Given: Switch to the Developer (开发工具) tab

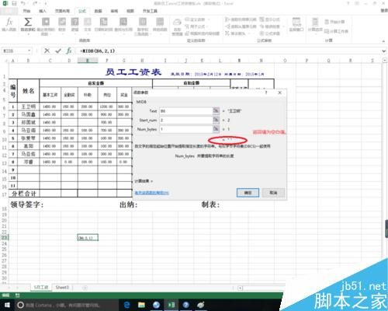Looking at the screenshot, I should click(x=150, y=11).
